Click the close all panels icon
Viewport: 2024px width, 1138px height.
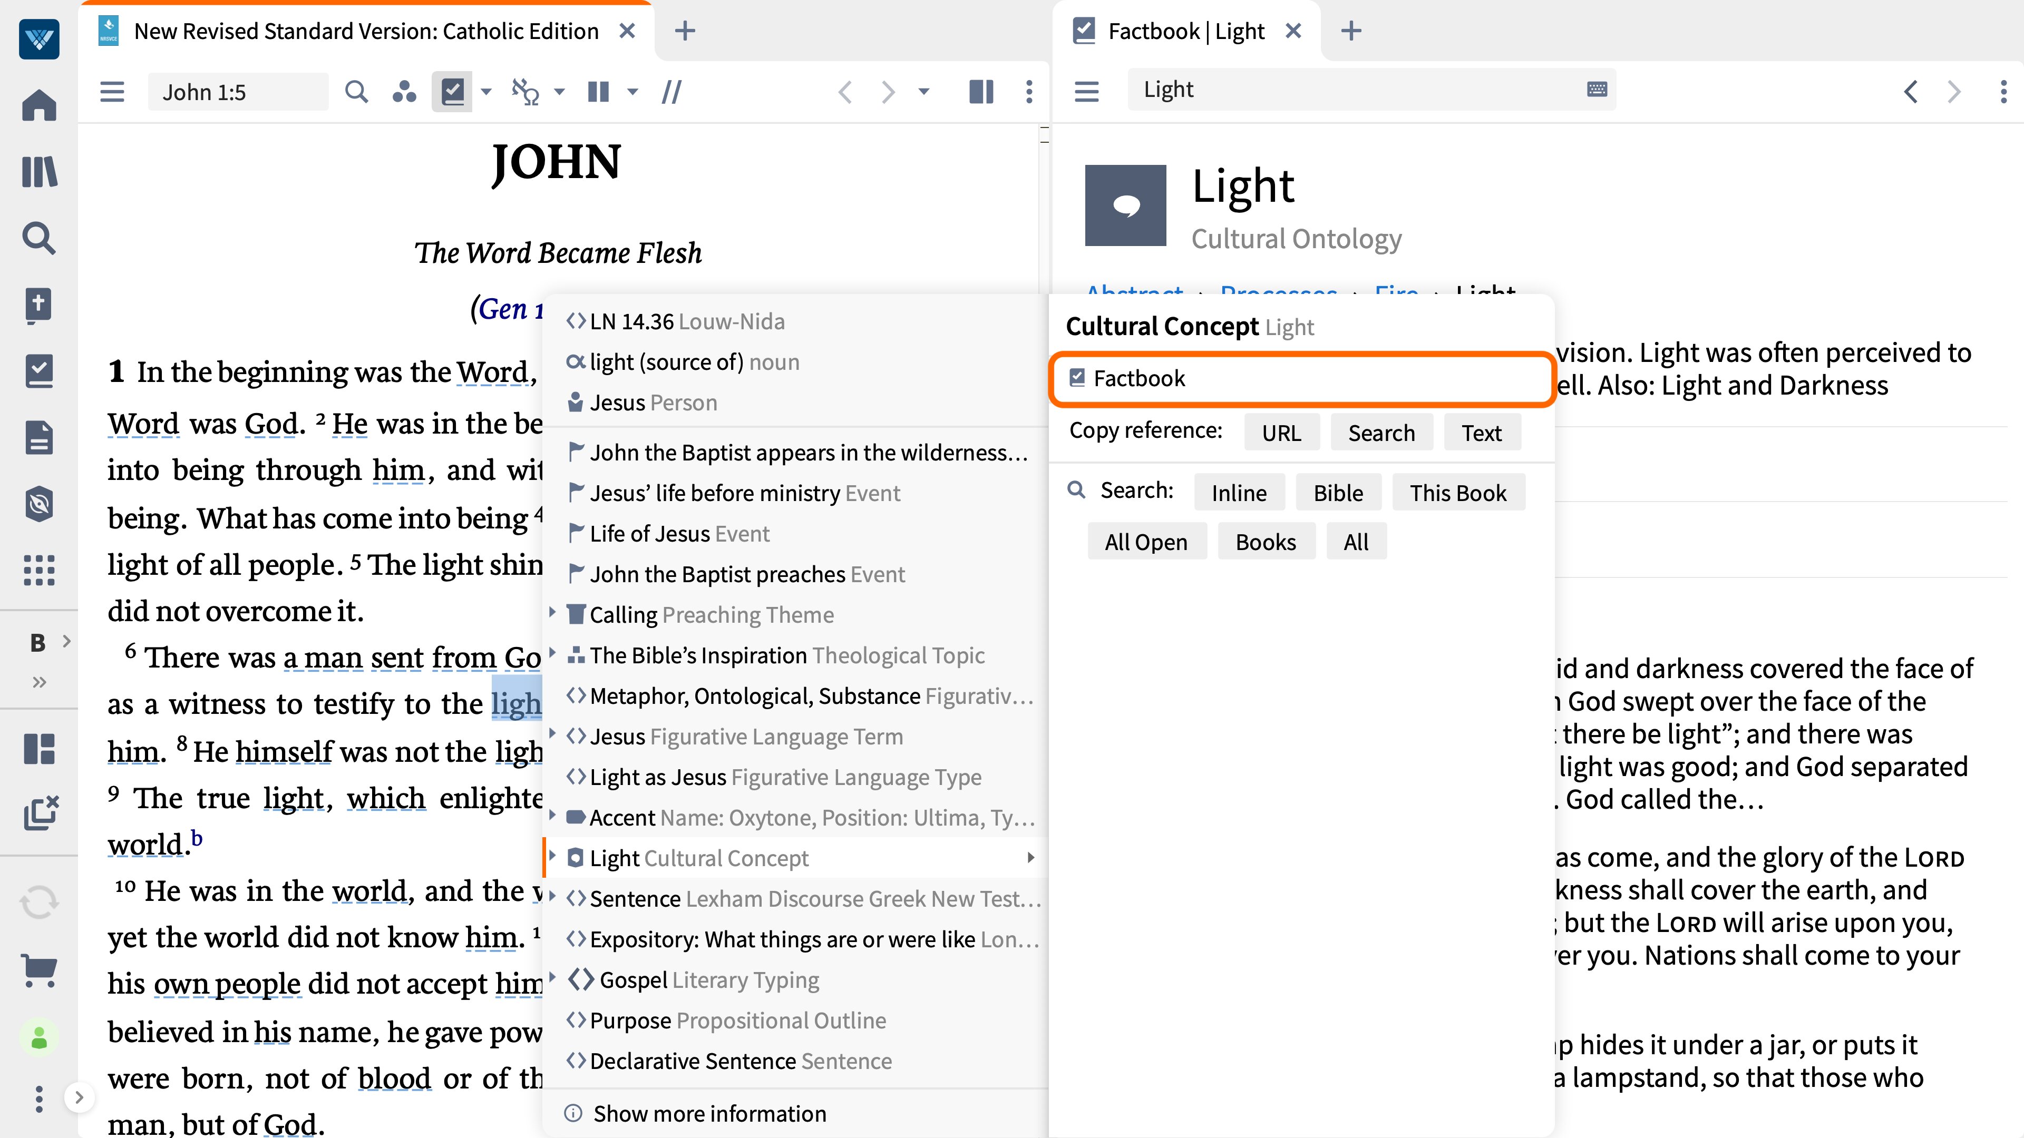[41, 813]
